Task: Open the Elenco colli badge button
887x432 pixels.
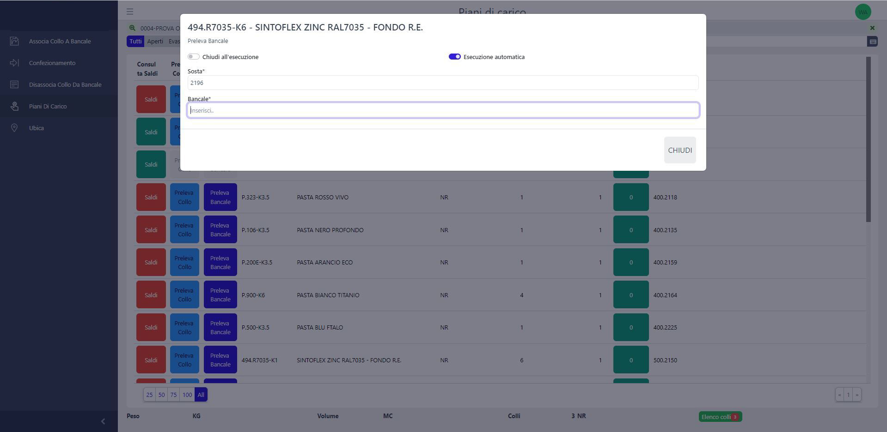Action: (x=720, y=417)
